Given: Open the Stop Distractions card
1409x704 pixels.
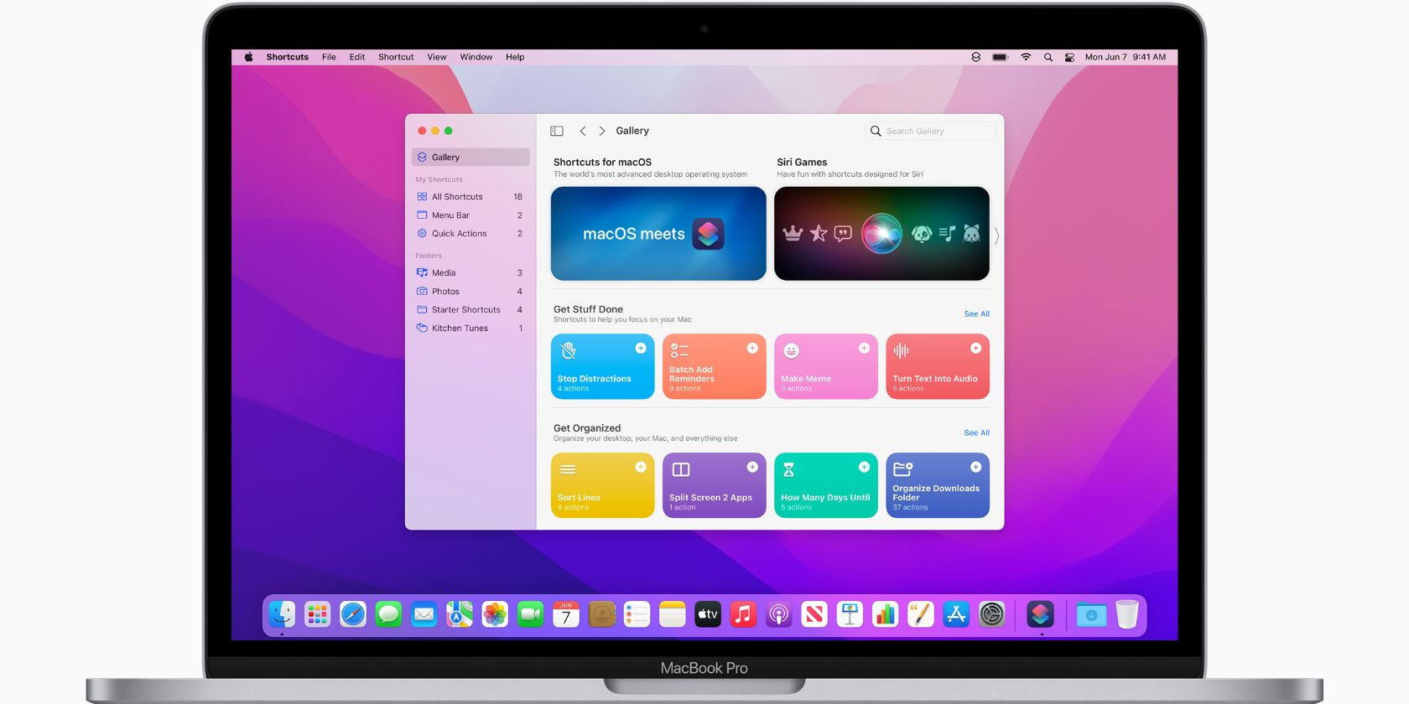Looking at the screenshot, I should 602,366.
